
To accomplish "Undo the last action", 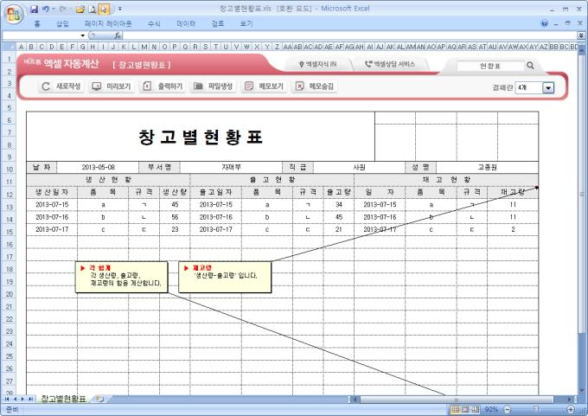I will point(46,9).
